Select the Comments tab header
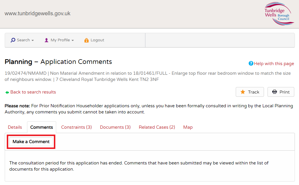The height and width of the screenshot is (185, 299). (41, 127)
